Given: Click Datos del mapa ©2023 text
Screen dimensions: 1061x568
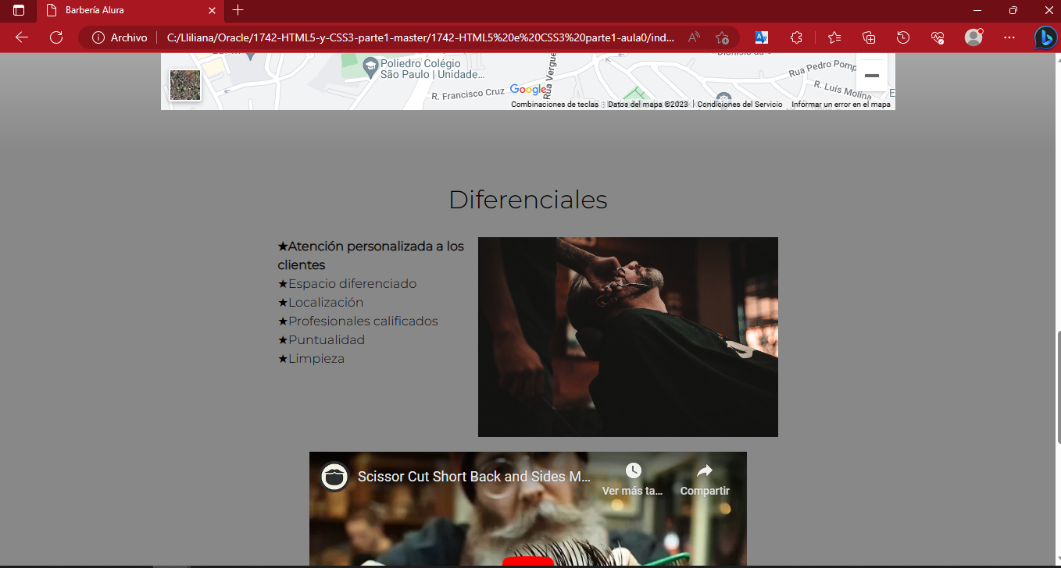Looking at the screenshot, I should (x=648, y=105).
